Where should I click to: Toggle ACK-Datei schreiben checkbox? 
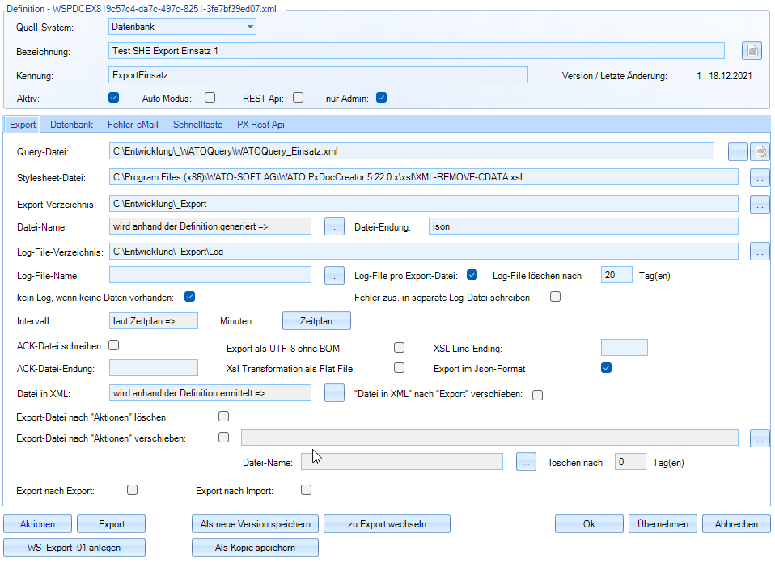tap(114, 345)
